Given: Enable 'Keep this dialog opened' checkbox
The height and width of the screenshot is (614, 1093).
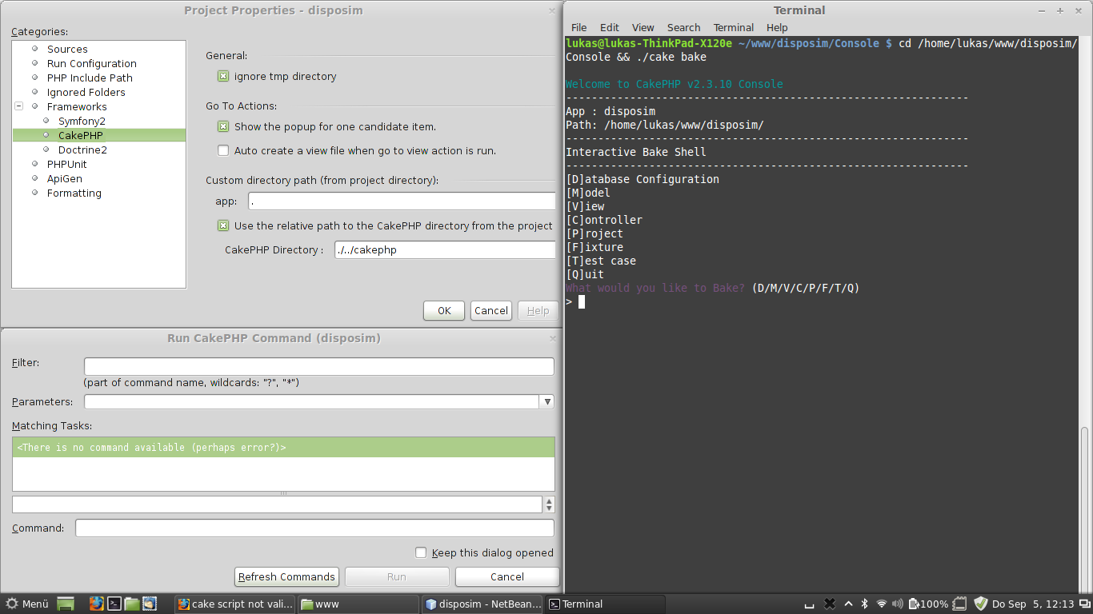Looking at the screenshot, I should (x=421, y=552).
